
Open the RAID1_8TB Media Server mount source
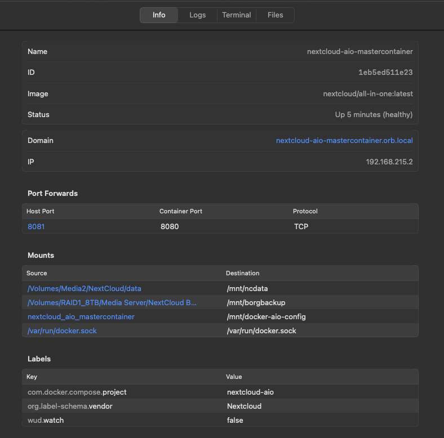(x=112, y=302)
